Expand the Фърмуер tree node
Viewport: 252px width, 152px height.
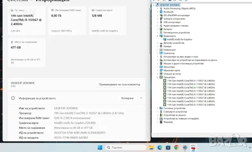pyautogui.click(x=157, y=122)
